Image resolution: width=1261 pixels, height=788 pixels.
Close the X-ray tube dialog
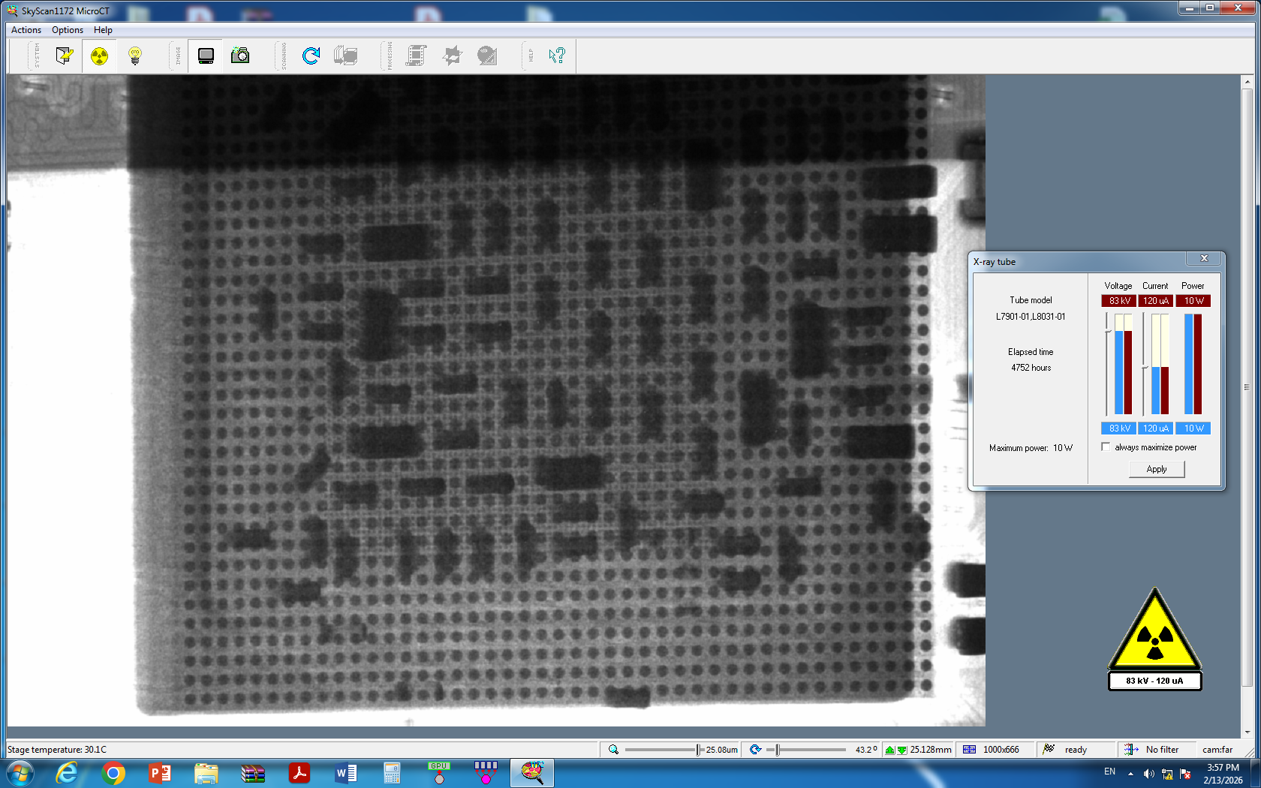(x=1204, y=258)
